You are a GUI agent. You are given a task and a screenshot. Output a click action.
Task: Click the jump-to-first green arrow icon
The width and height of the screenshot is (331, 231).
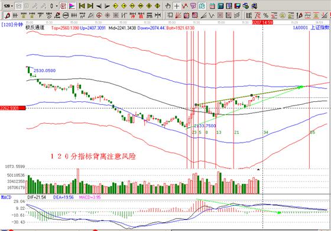click(x=82, y=6)
